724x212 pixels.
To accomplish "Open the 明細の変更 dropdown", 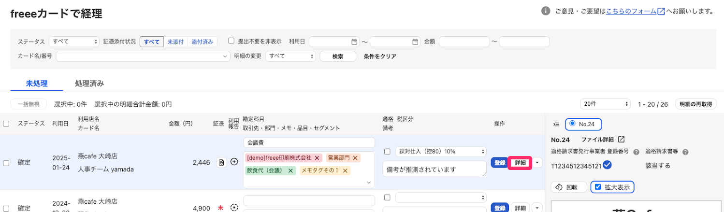I will (290, 56).
